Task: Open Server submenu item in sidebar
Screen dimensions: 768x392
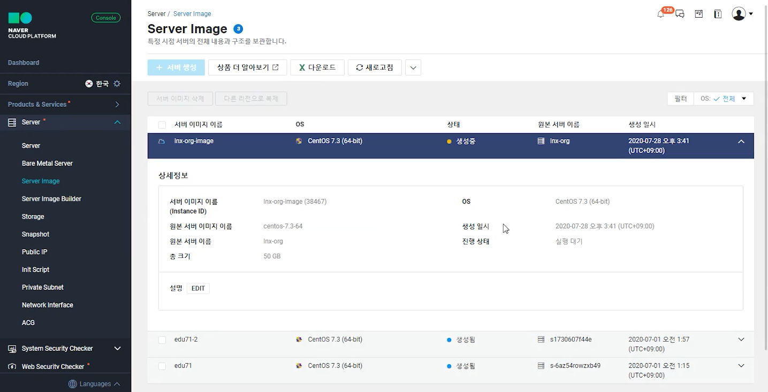Action: click(x=31, y=146)
